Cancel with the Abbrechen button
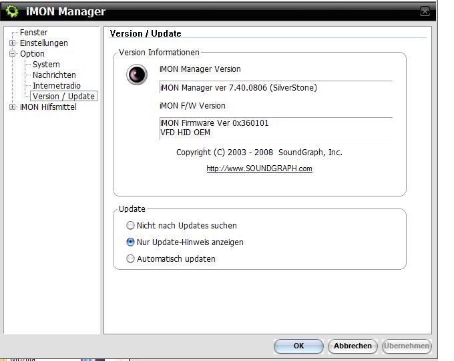Image resolution: width=454 pixels, height=361 pixels. (353, 346)
